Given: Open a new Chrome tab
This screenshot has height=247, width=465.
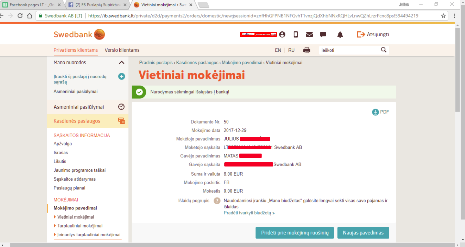Looking at the screenshot, I should click(x=203, y=5).
